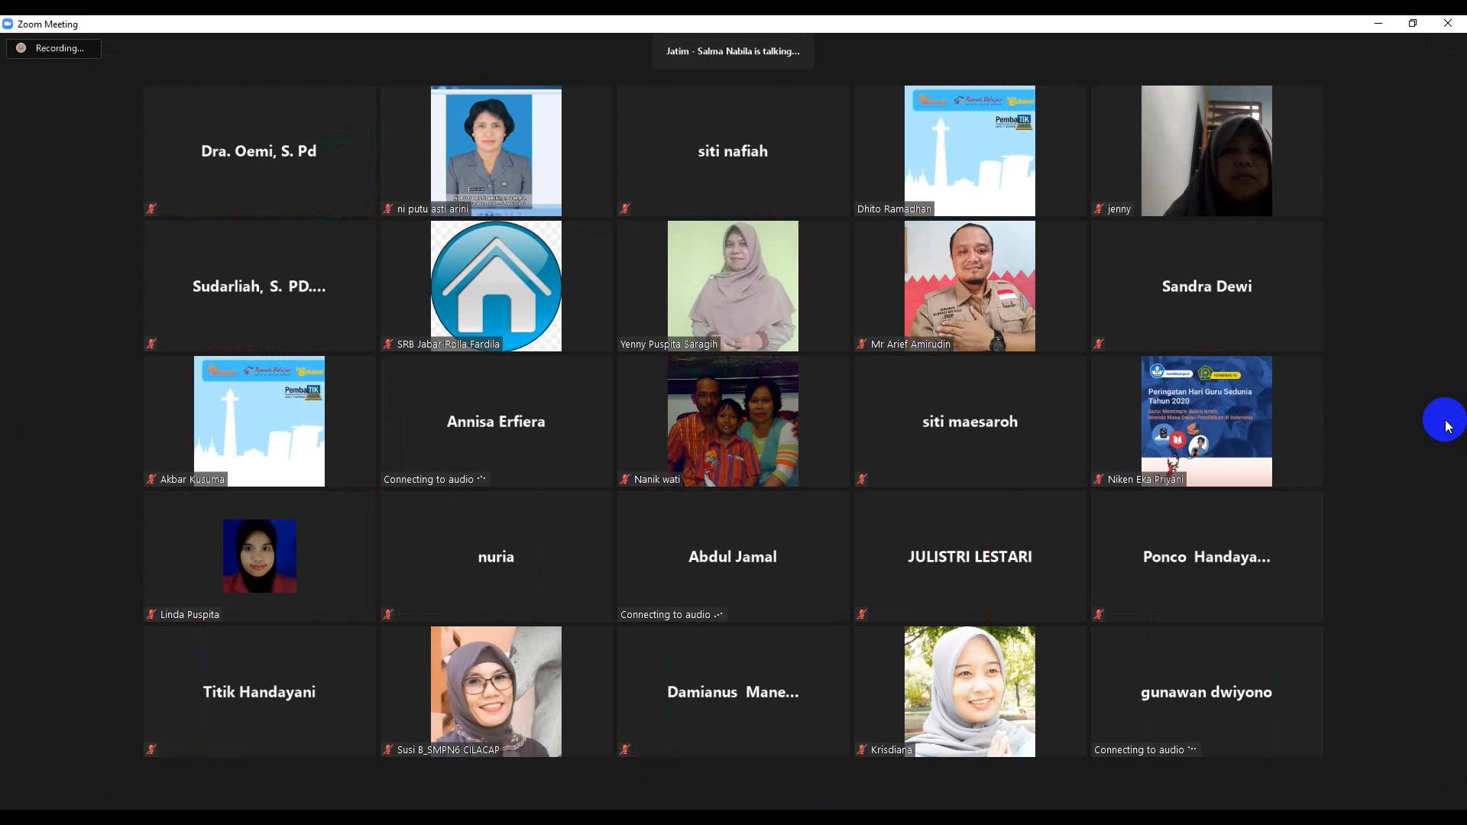Click muted mic icon beside Linda Puspita
1467x825 pixels.
coord(151,614)
